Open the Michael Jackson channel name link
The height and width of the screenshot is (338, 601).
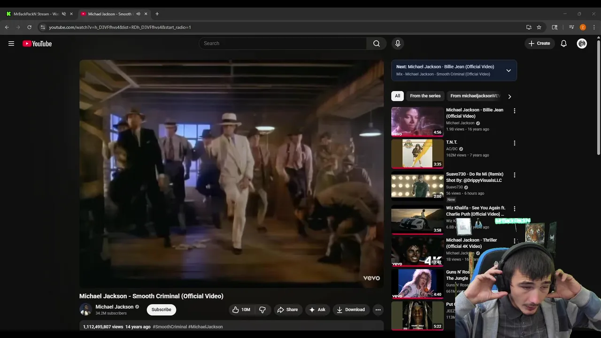(x=115, y=307)
